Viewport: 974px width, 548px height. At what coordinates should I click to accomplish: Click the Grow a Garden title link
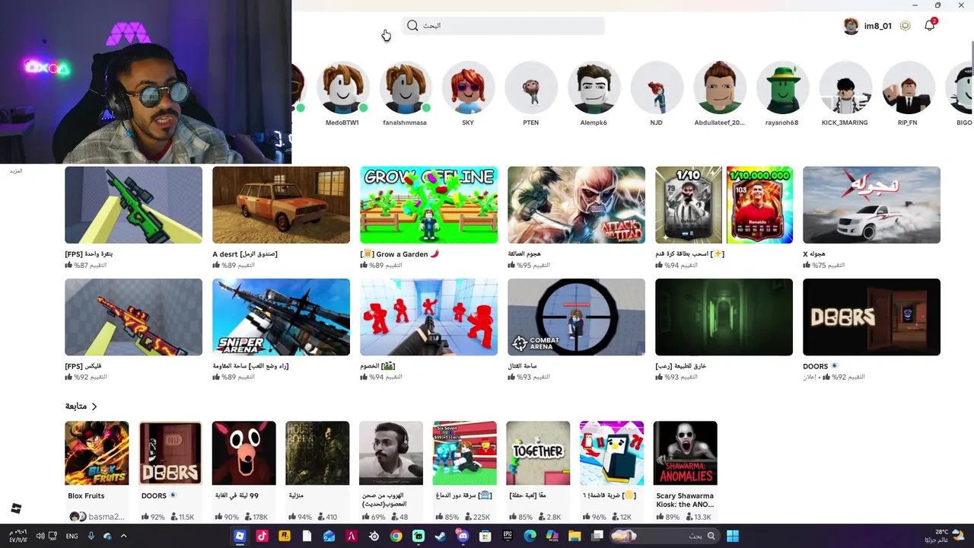tap(399, 254)
